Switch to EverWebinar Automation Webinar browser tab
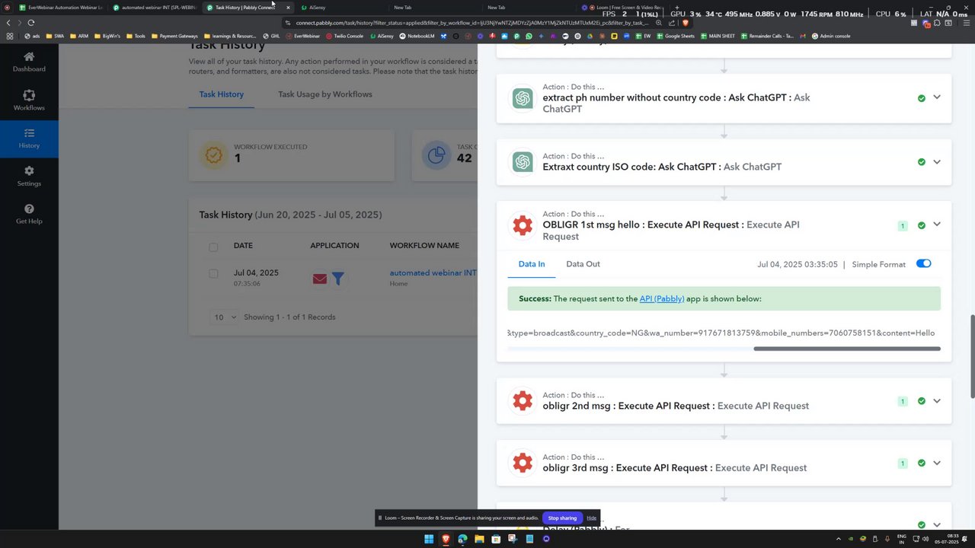Screen dimensions: 975x548 coord(59,8)
